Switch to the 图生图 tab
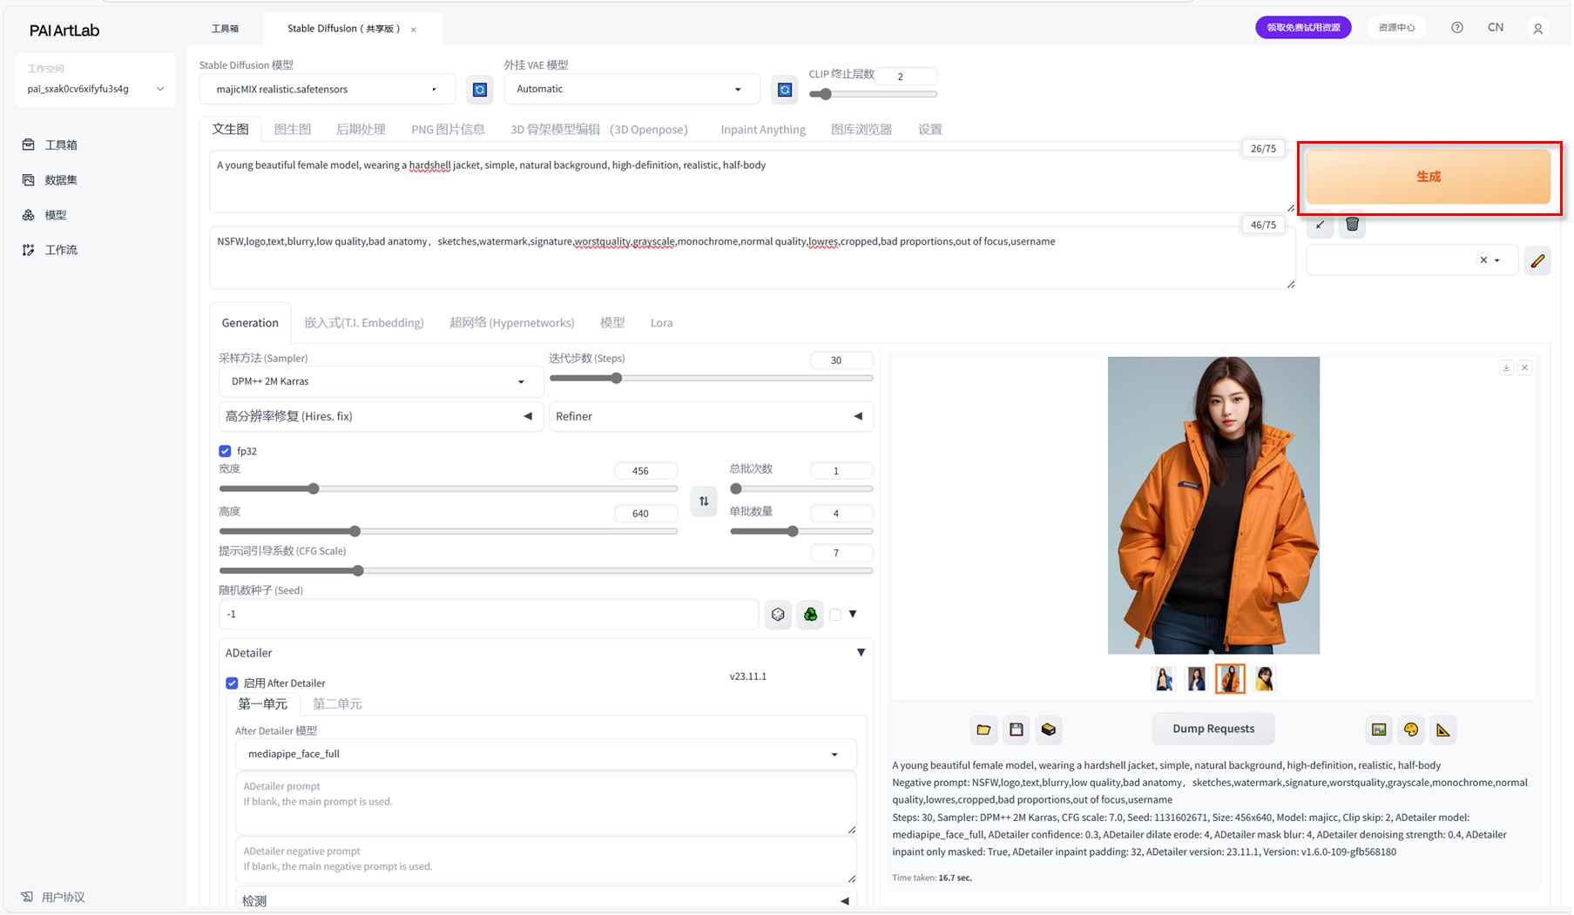The image size is (1574, 915). click(x=293, y=129)
